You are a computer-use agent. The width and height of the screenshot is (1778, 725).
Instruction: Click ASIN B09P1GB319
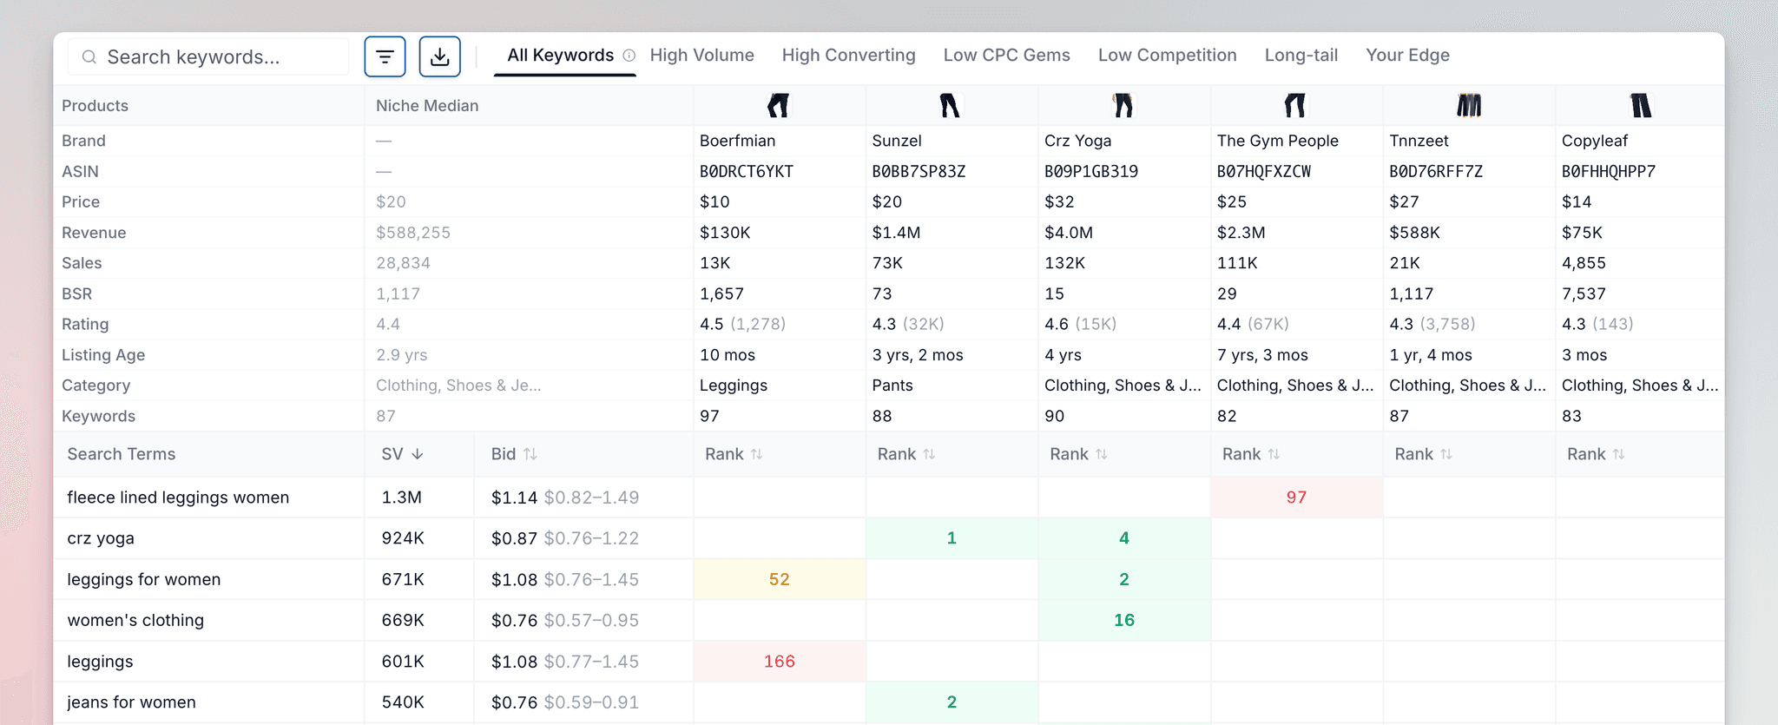tap(1091, 172)
